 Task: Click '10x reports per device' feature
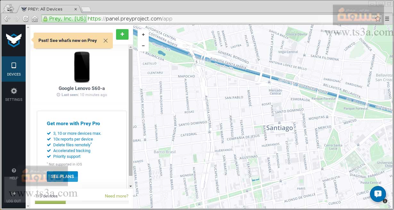[x=73, y=139]
